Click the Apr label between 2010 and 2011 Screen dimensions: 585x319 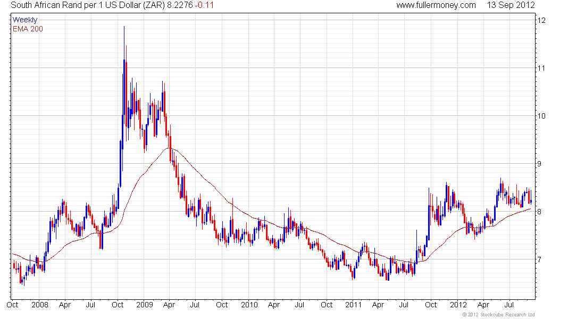[x=274, y=305]
